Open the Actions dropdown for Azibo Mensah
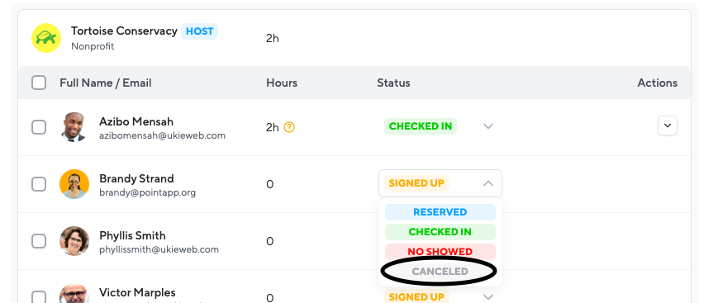 (x=667, y=125)
